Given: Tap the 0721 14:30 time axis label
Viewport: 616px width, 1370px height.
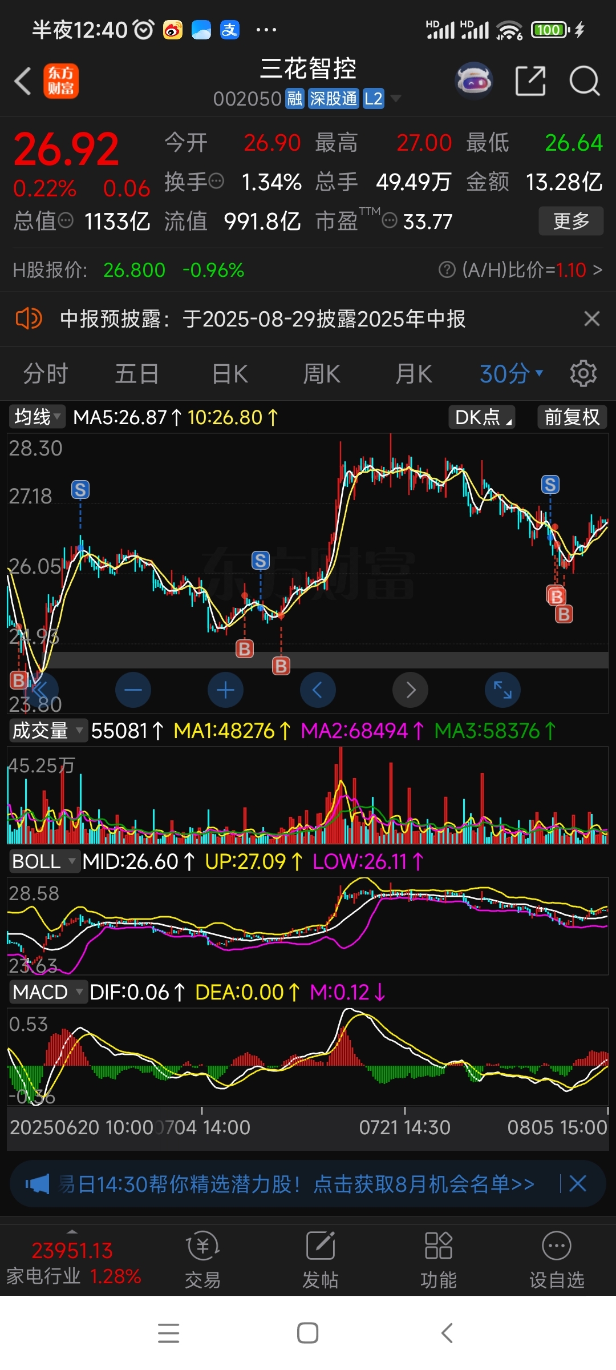Looking at the screenshot, I should point(405,1127).
